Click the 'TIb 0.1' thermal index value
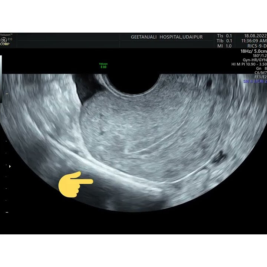Screen dimensions: 267x267 (224, 41)
